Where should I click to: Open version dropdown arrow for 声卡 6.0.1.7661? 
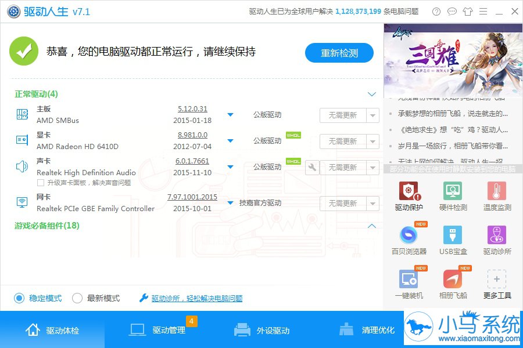[x=230, y=166]
